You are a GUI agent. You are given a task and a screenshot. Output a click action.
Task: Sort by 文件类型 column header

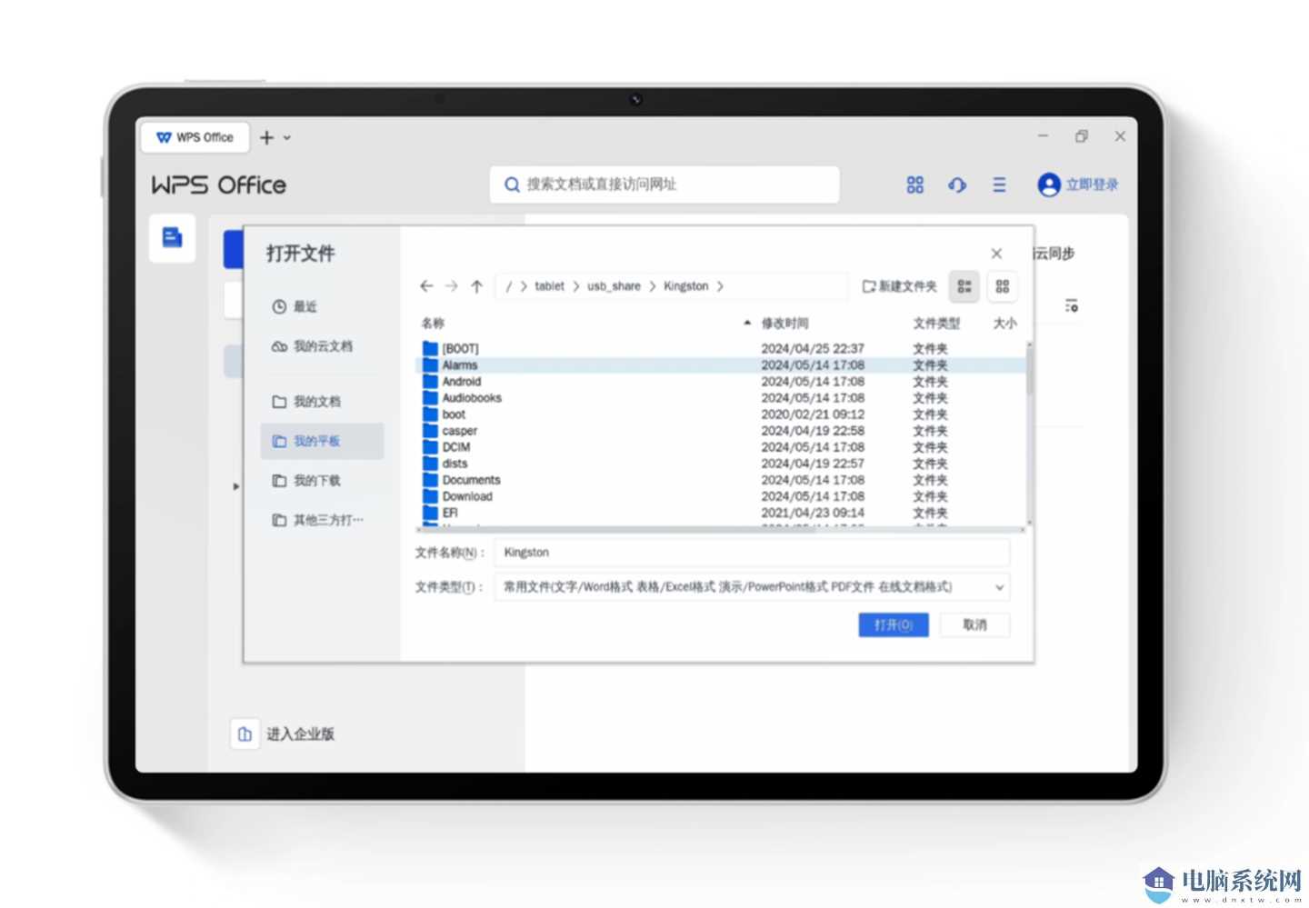point(936,324)
